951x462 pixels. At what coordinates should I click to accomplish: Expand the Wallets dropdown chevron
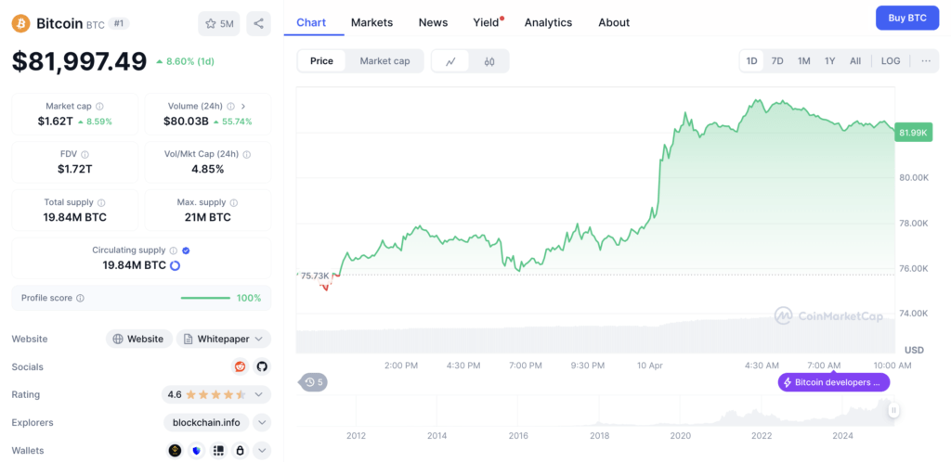(262, 451)
